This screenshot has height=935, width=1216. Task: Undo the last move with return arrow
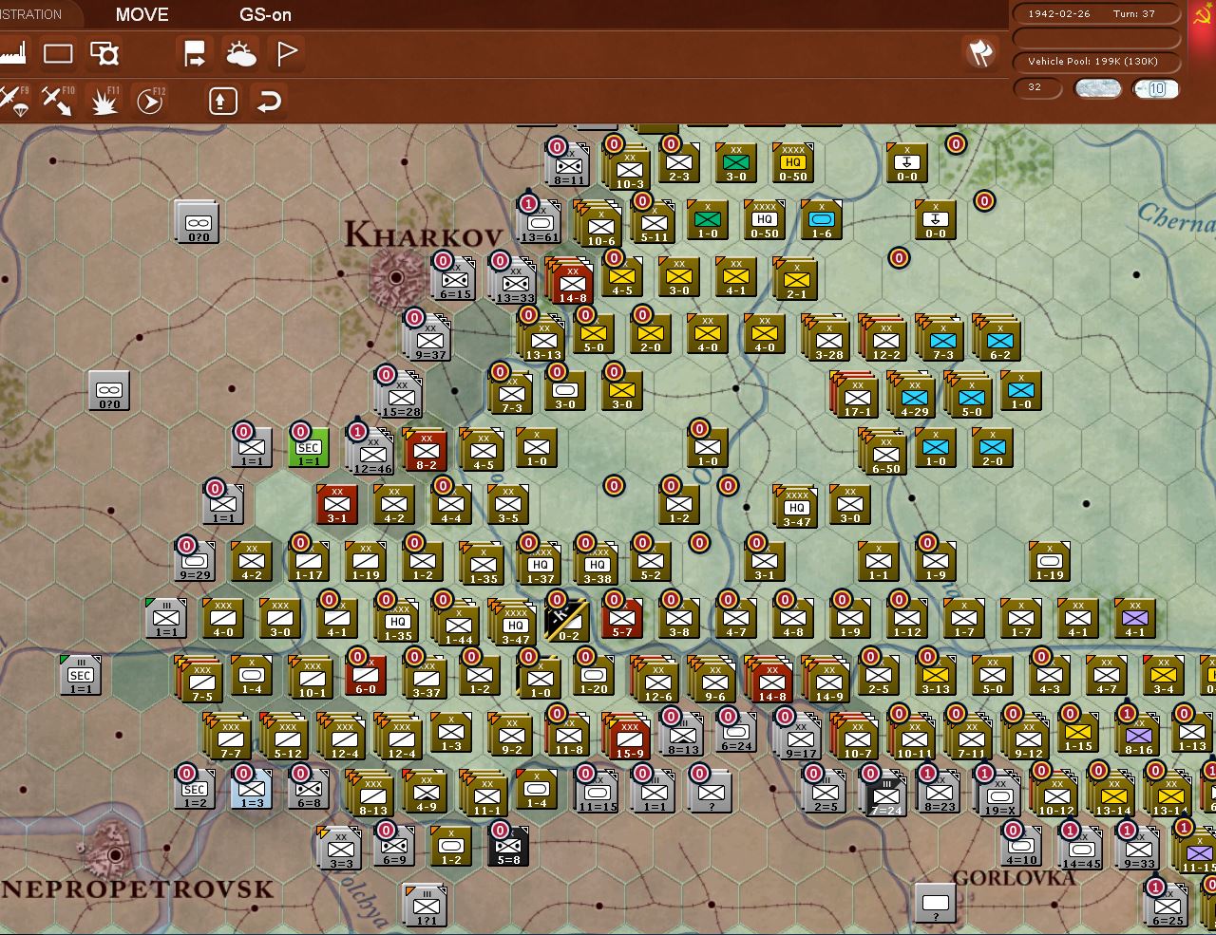(x=270, y=100)
